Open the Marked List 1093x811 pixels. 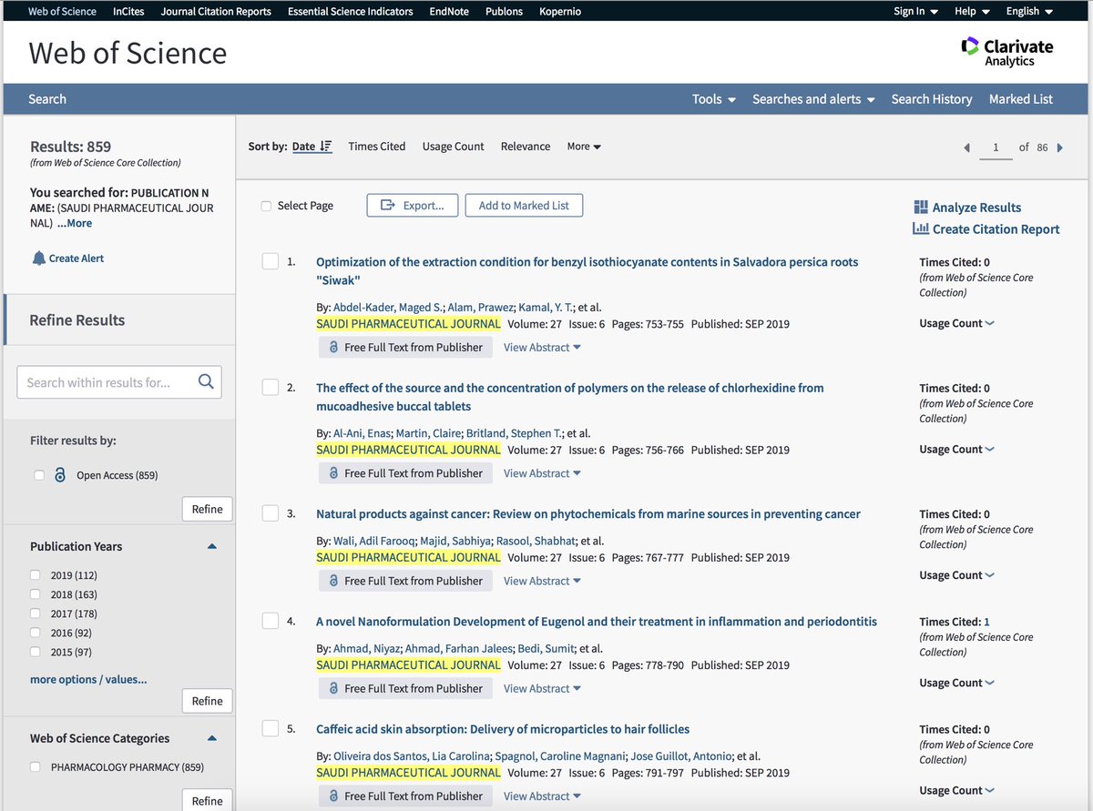(x=1021, y=99)
